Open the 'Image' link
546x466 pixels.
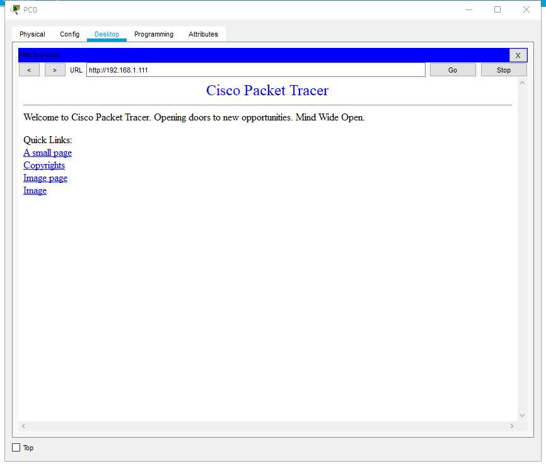point(35,190)
